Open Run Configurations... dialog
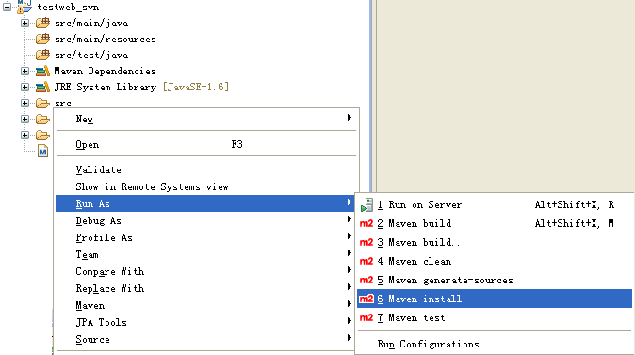The height and width of the screenshot is (355, 635). 495,344
